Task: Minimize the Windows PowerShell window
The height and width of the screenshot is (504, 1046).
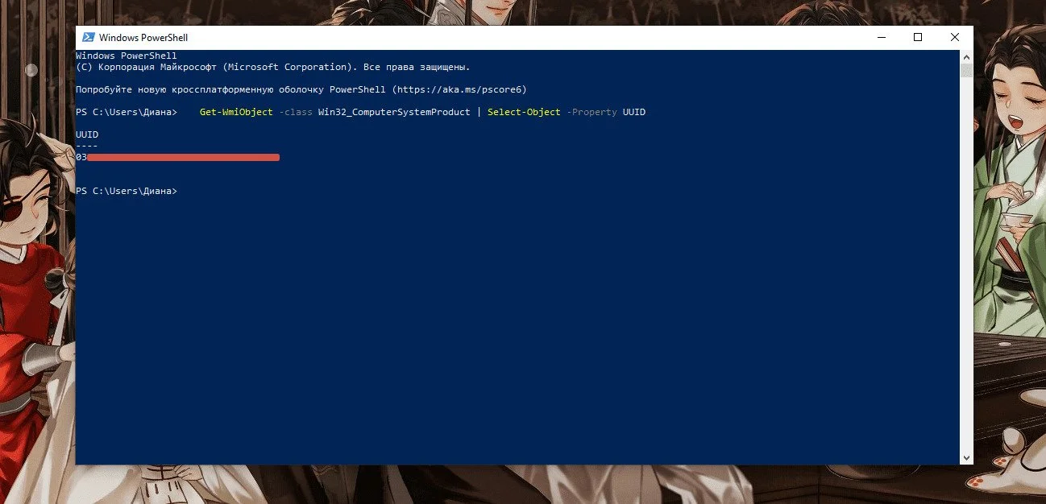Action: coord(880,38)
